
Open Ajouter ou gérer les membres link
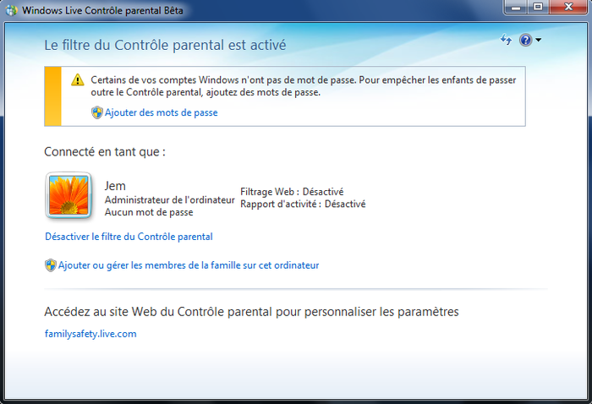click(189, 265)
